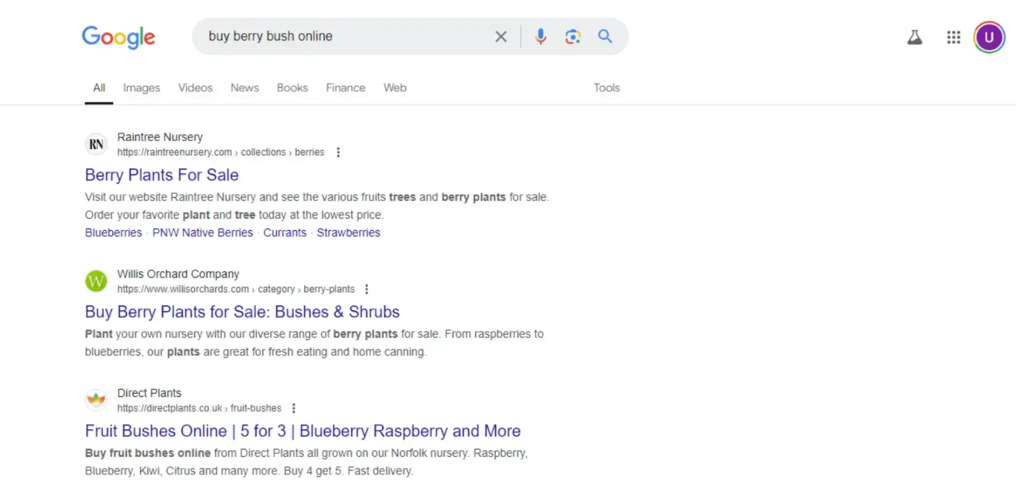Click the willisorchards.com URL breadcrumb
Image resolution: width=1016 pixels, height=498 pixels.
pos(236,290)
